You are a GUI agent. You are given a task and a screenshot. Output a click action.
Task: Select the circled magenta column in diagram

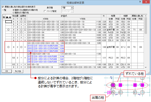[113, 85]
